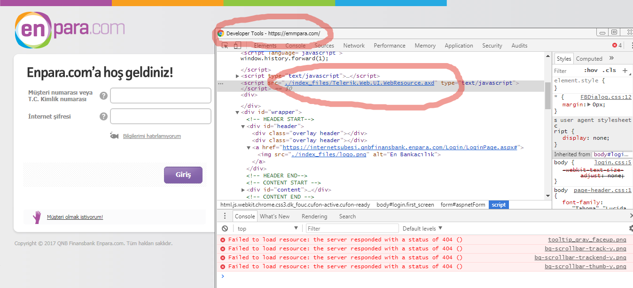Click help icon beside İnternet şifresi field

pyautogui.click(x=103, y=116)
